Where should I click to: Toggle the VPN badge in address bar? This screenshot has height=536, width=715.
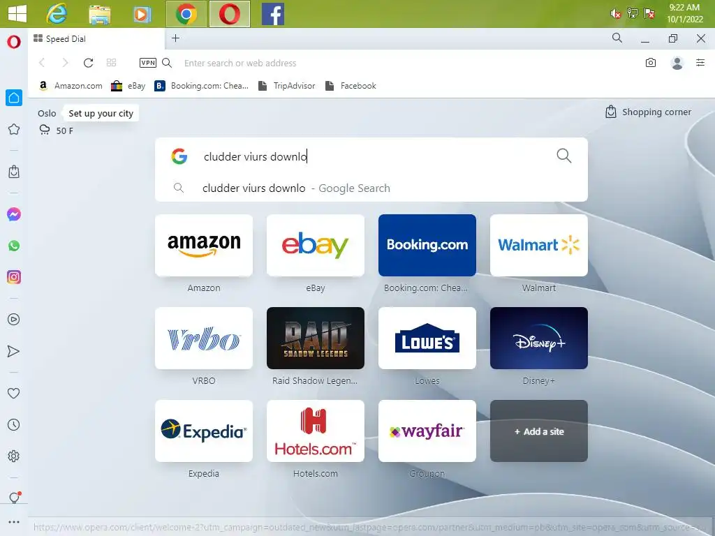click(x=148, y=63)
